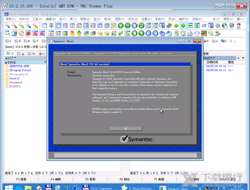This screenshot has height=190, width=250.
Task: Open the 系统(Y) menu
Action: click(160, 19)
